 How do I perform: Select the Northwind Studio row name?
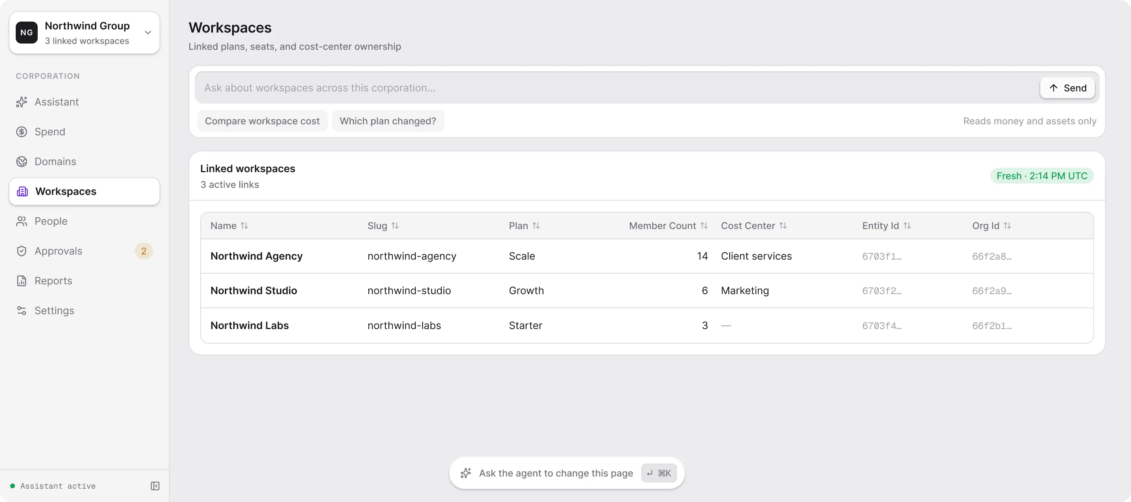254,290
